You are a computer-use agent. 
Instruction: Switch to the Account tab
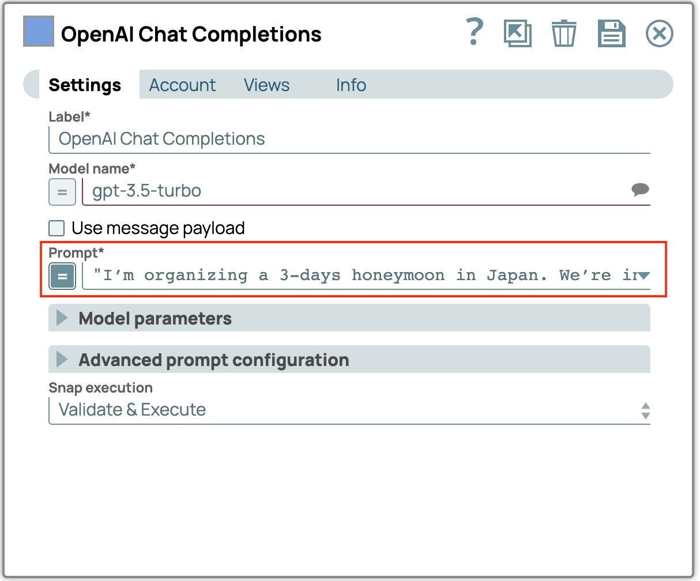[182, 85]
